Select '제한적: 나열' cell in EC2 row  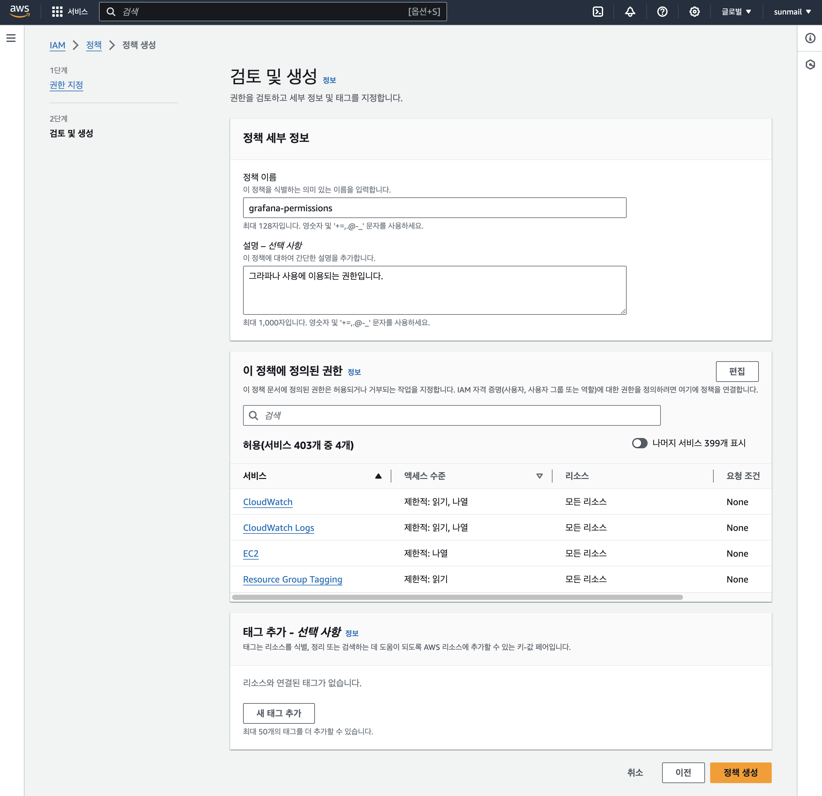(x=426, y=553)
